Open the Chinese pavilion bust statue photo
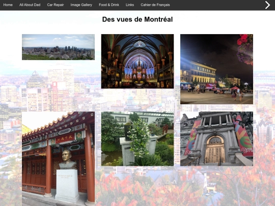The width and height of the screenshot is (275, 206). 58,159
